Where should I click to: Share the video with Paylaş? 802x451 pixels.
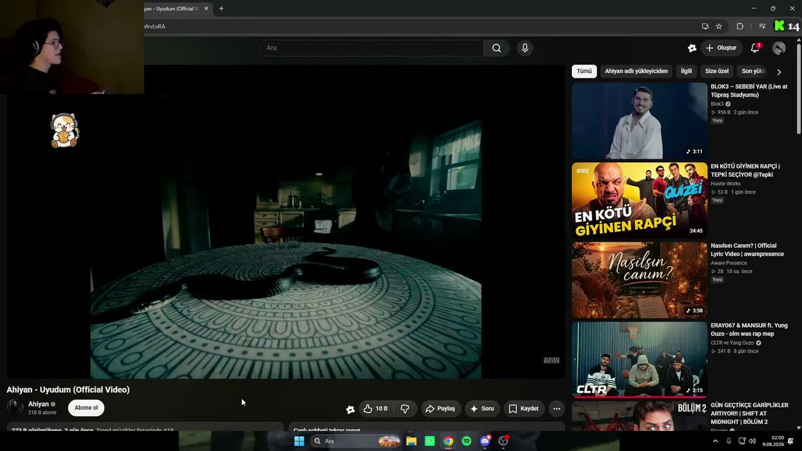[440, 408]
